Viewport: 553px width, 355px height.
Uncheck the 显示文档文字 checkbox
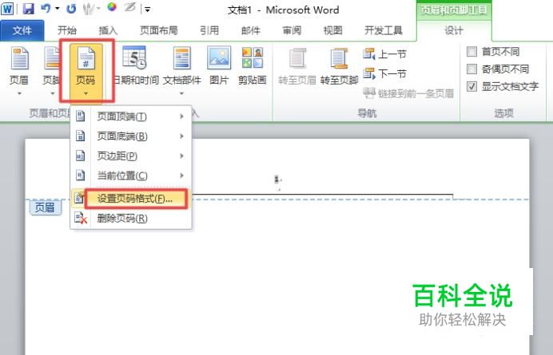[471, 86]
